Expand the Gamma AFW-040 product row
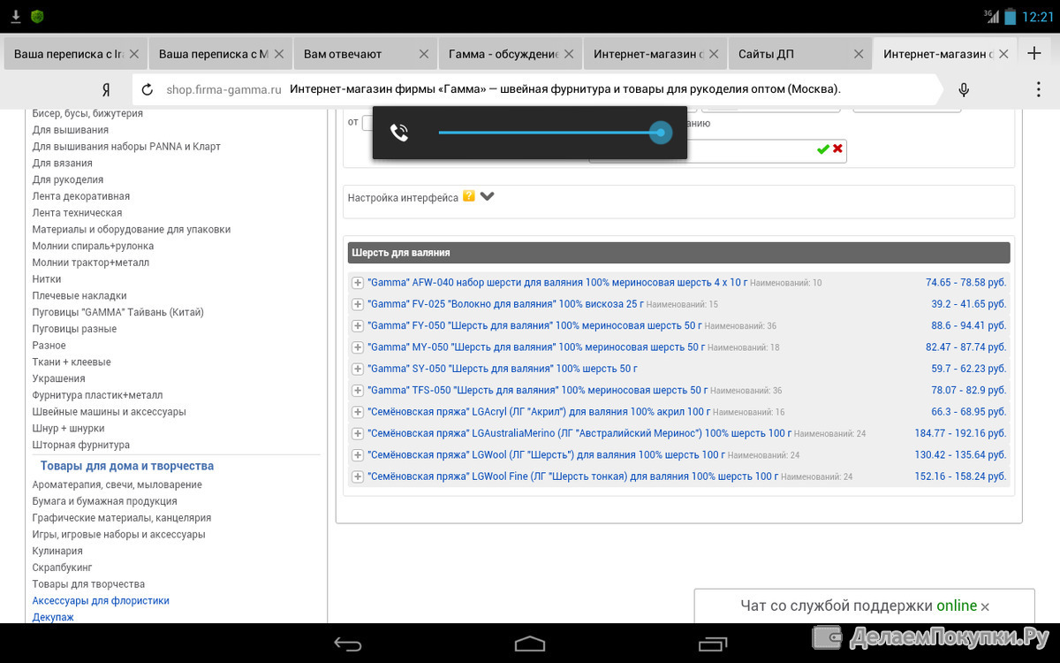Viewport: 1060px width, 663px height. [x=358, y=283]
